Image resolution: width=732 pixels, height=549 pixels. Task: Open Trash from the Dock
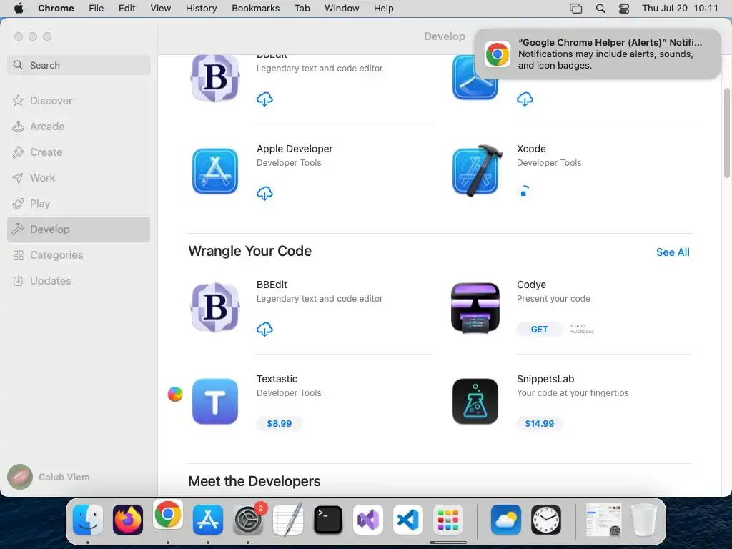644,520
